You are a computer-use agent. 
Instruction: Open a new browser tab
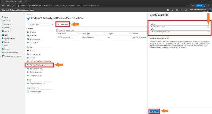29,2
